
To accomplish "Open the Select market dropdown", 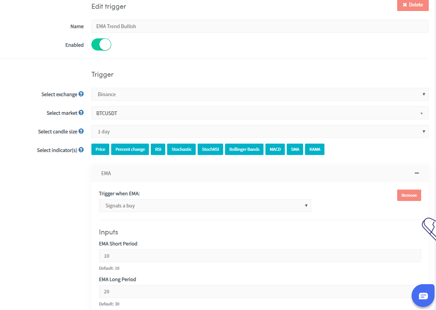I will (x=260, y=113).
